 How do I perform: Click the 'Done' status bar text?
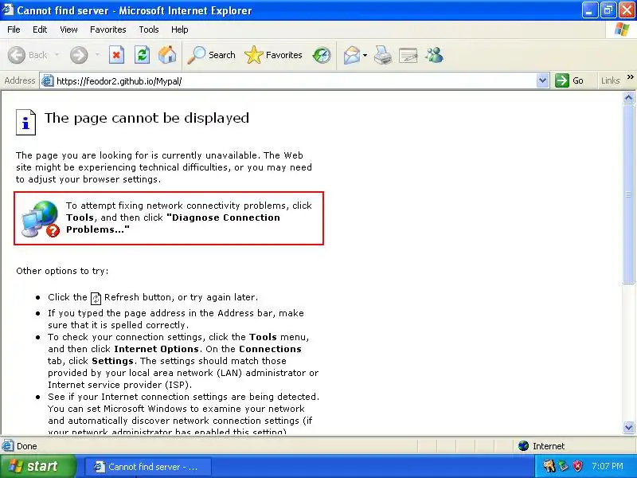(27, 446)
